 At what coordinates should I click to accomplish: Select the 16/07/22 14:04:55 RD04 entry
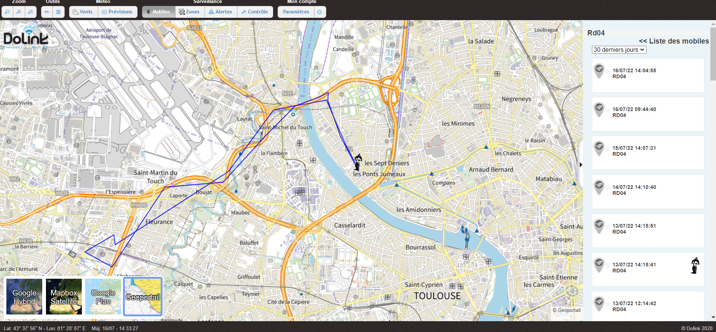(648, 74)
